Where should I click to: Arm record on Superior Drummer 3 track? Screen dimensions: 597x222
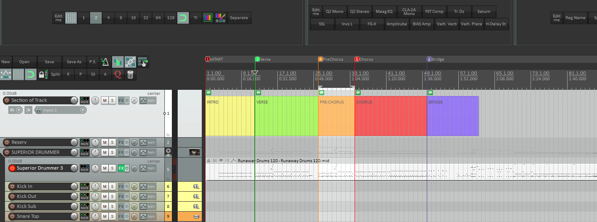[x=12, y=168]
